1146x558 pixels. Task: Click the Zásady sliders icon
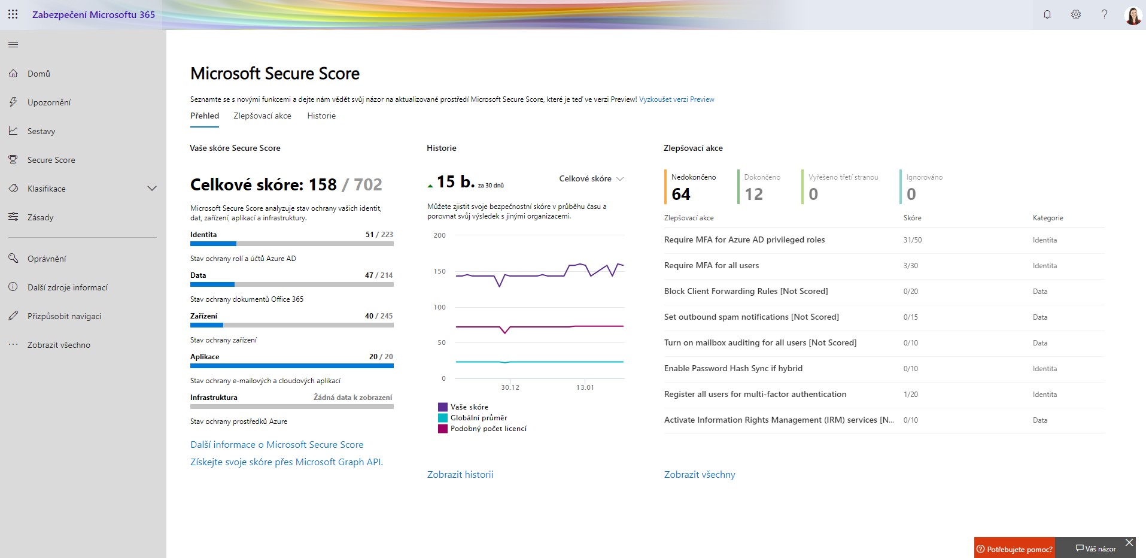(13, 217)
